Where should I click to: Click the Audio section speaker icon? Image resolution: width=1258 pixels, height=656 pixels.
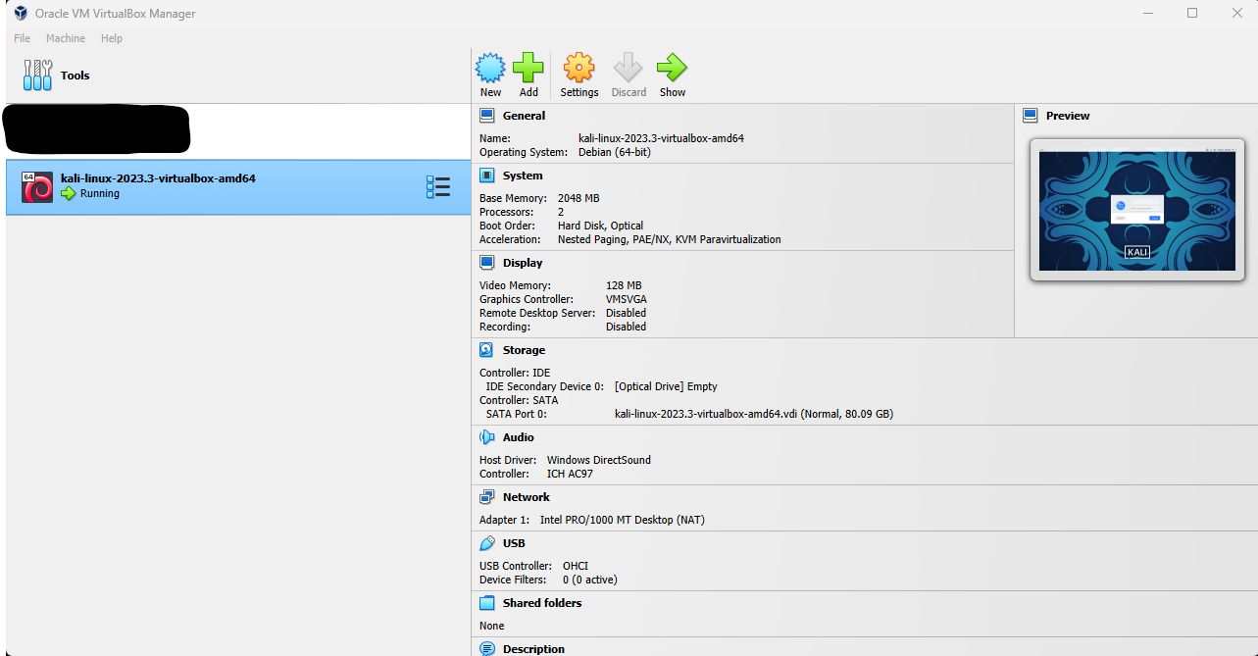[487, 437]
